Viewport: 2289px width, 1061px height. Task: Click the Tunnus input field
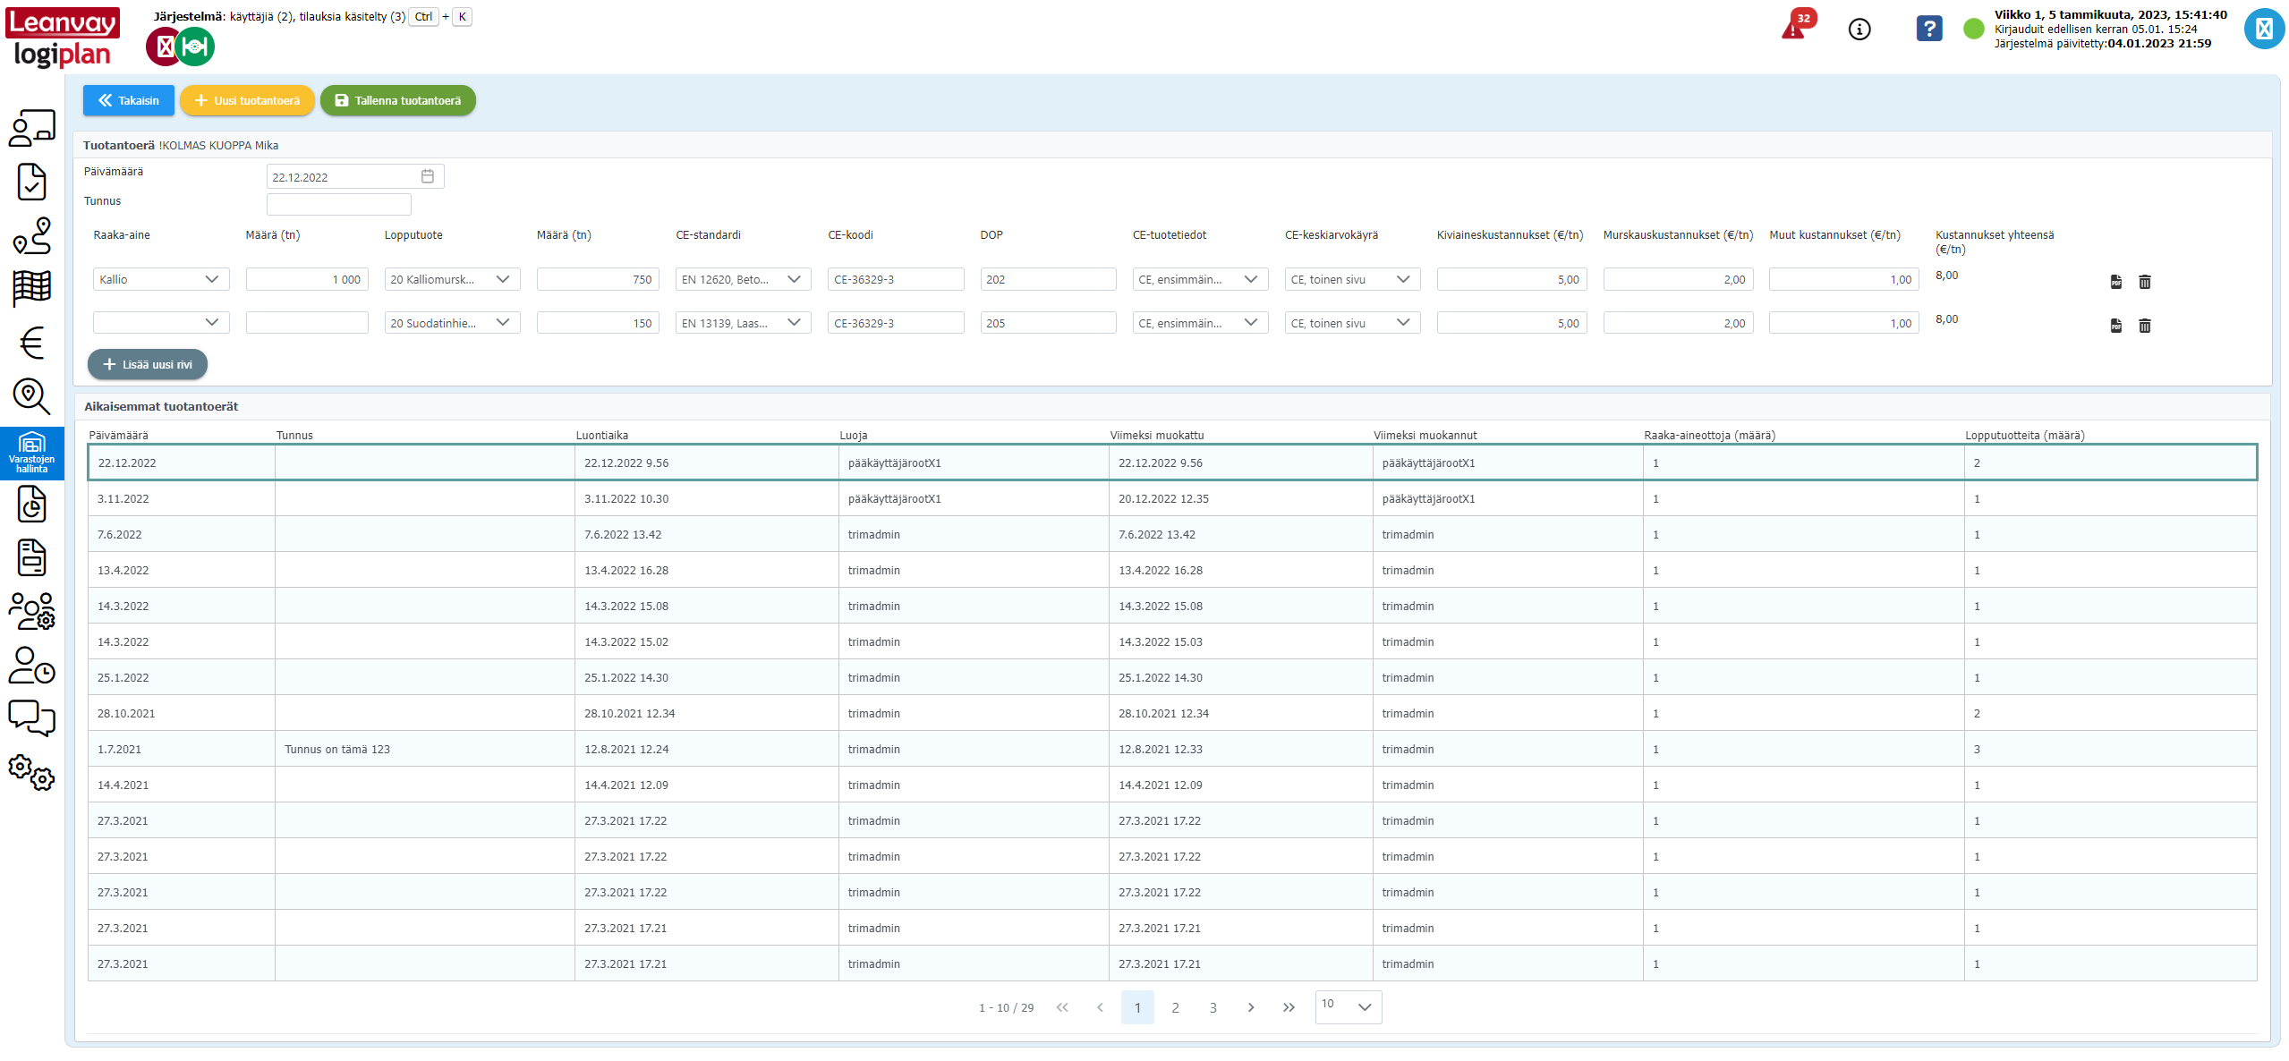339,204
